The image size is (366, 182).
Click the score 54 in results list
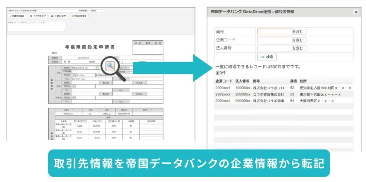(x=292, y=101)
